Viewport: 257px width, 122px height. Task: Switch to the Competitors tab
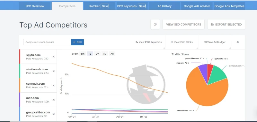pos(67,6)
